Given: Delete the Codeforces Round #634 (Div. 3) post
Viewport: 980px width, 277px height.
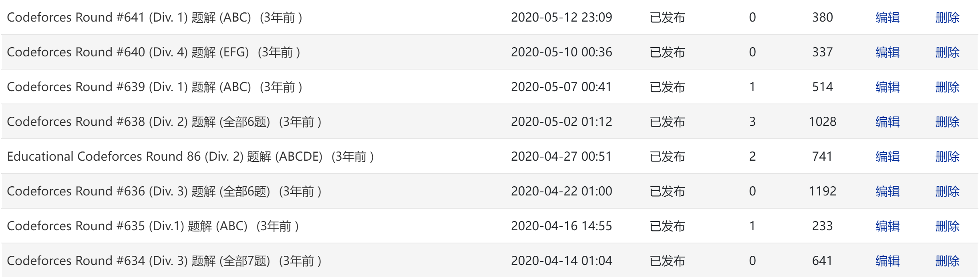Looking at the screenshot, I should [x=947, y=261].
